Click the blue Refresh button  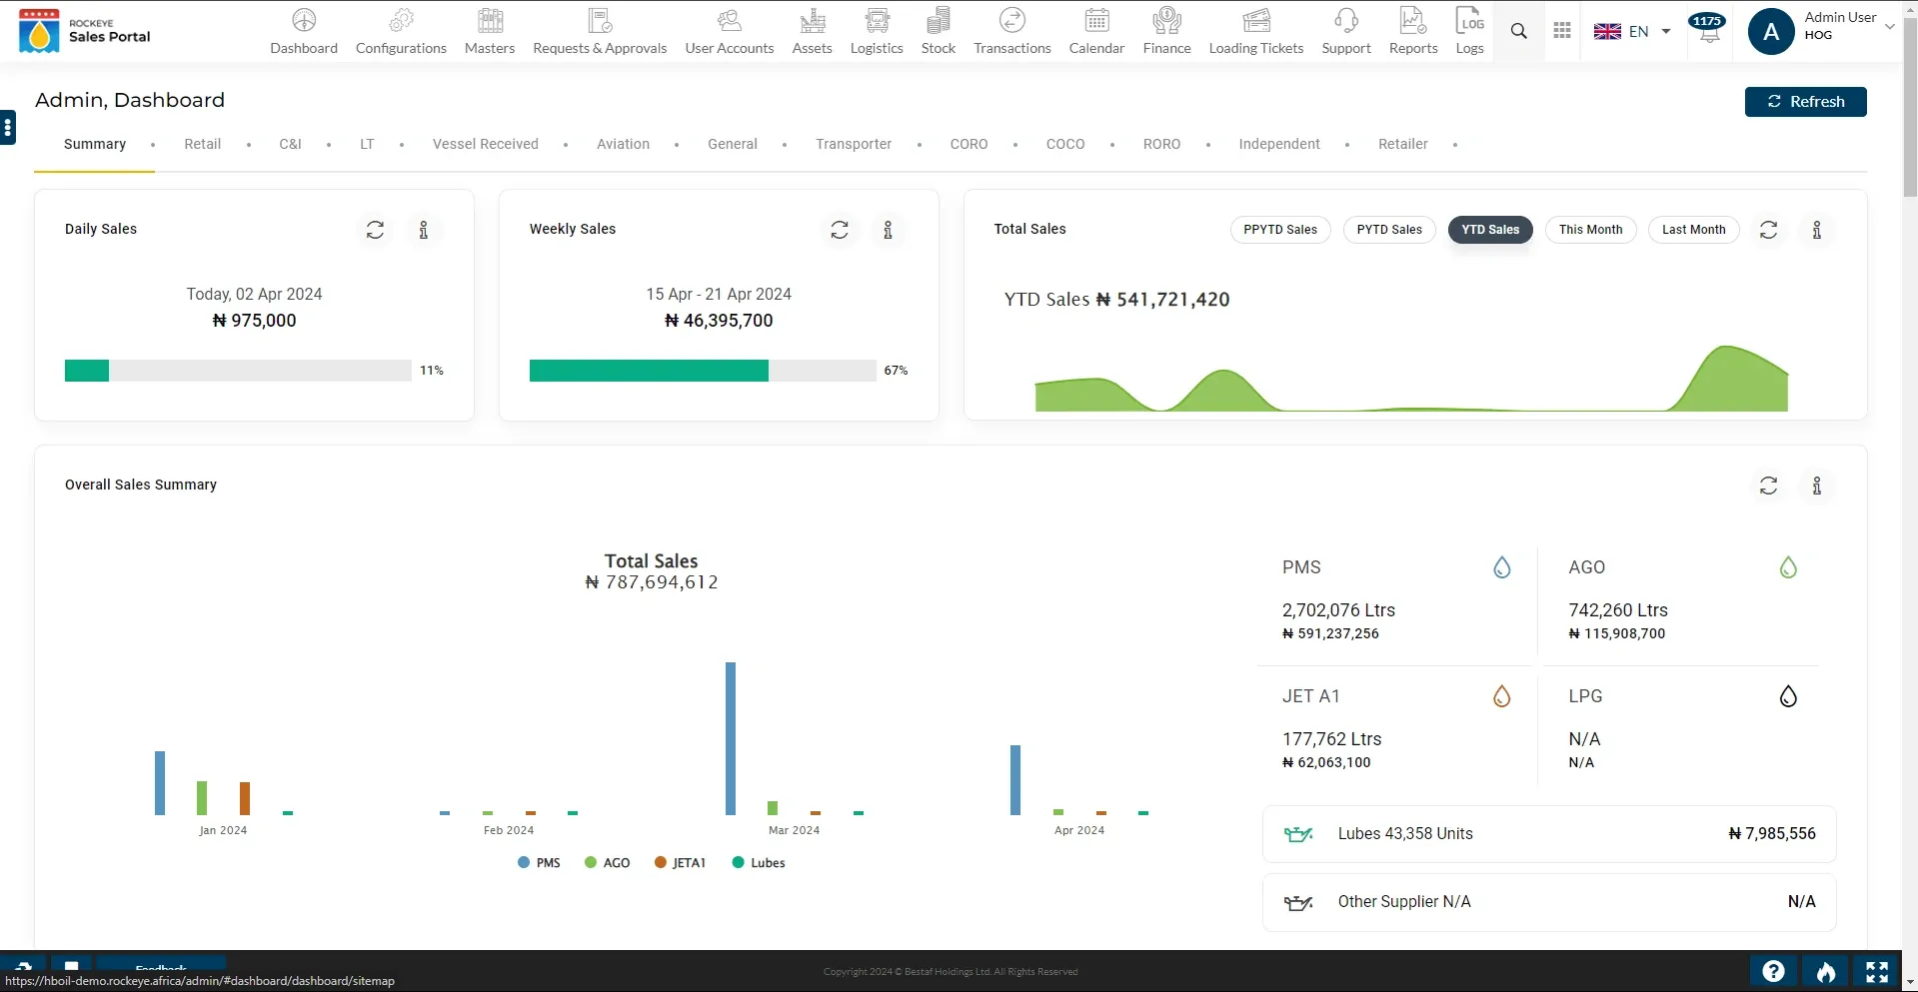point(1805,102)
